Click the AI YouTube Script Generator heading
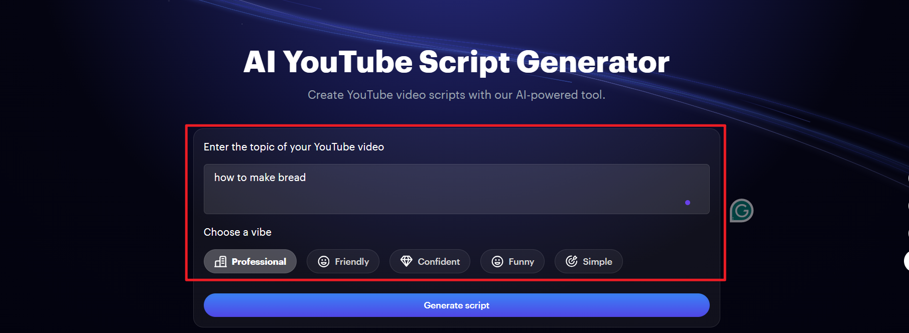The width and height of the screenshot is (909, 333). (456, 62)
